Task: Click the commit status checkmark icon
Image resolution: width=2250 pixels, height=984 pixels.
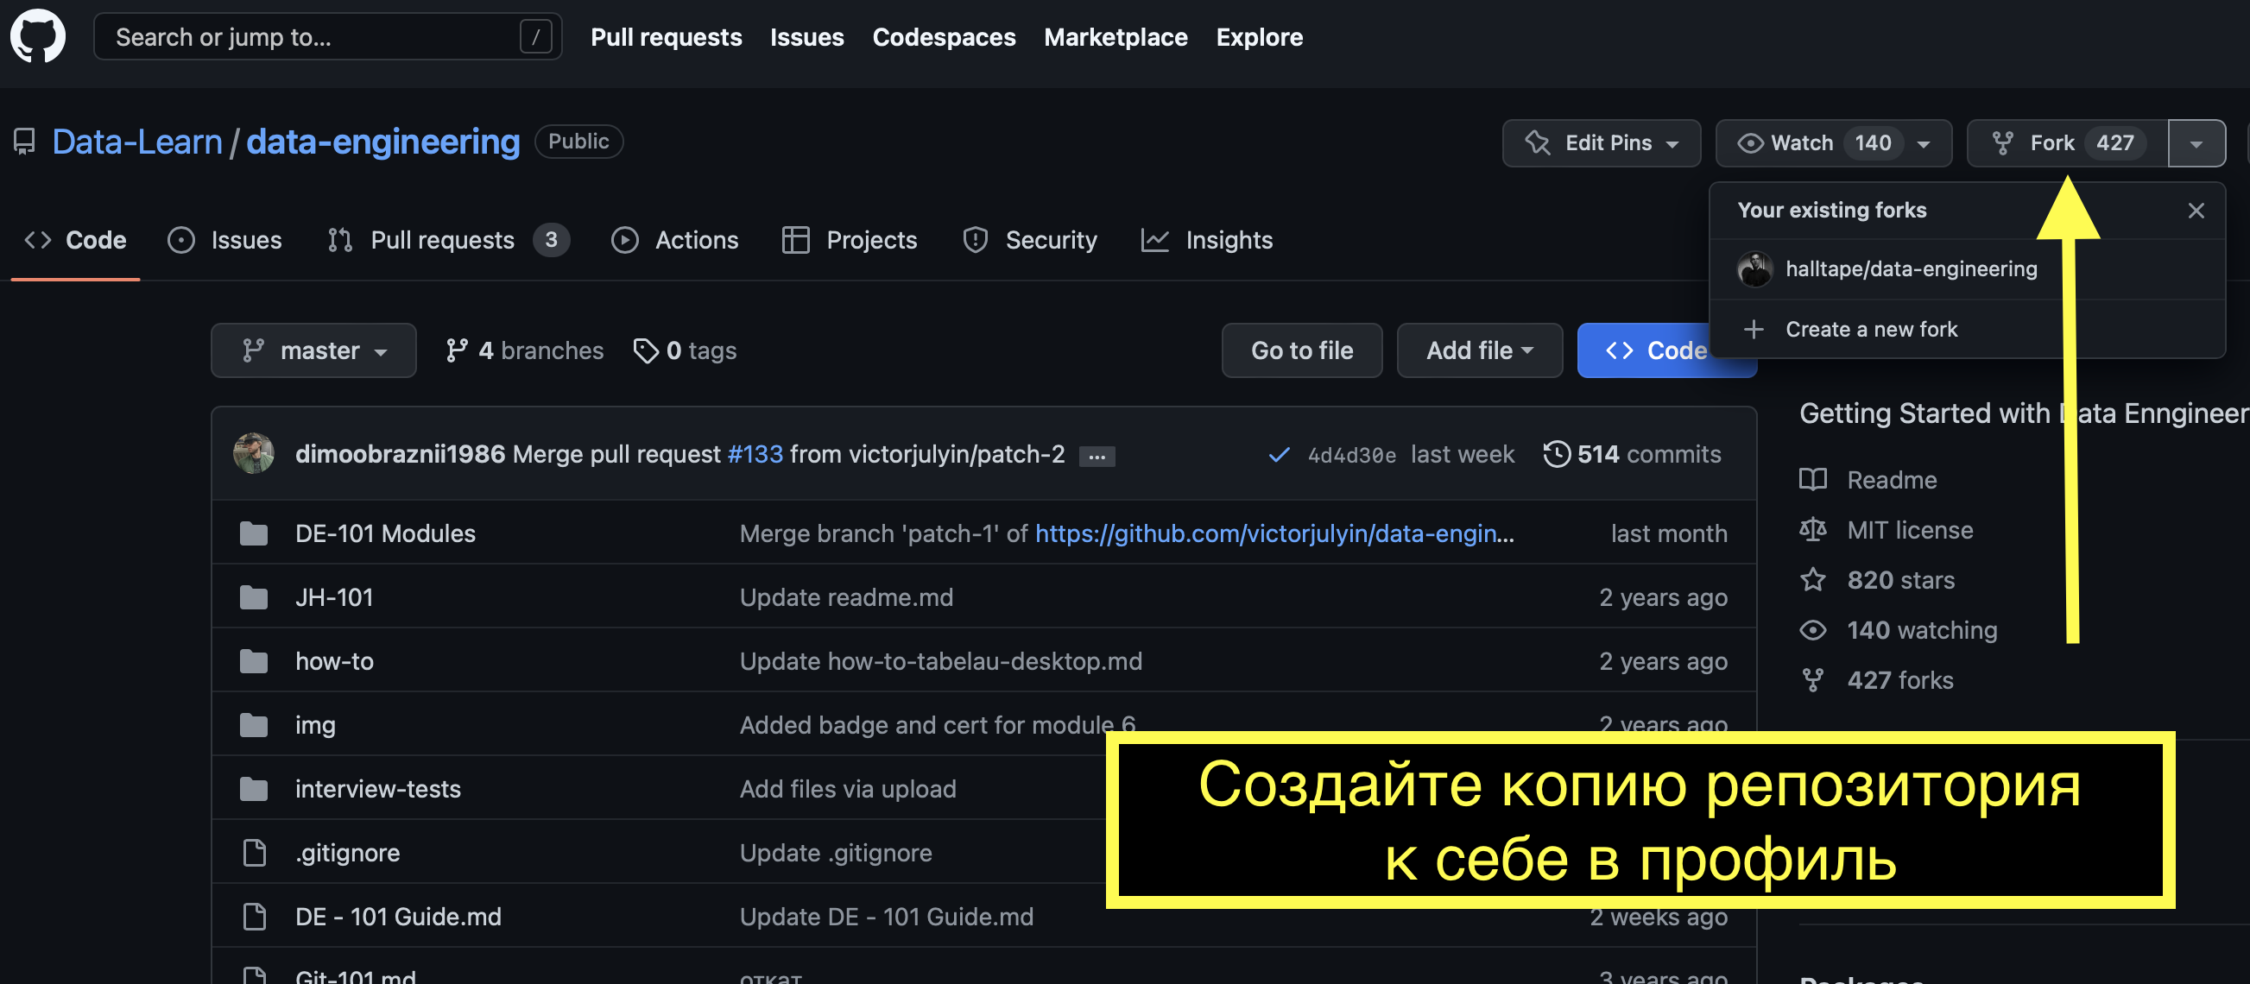Action: pyautogui.click(x=1279, y=455)
